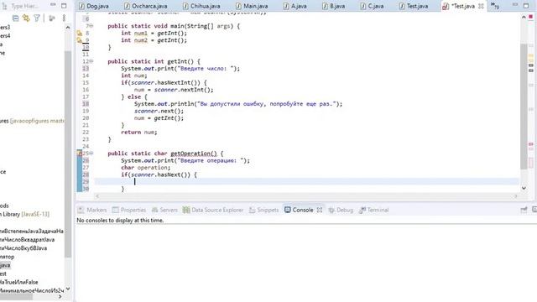Click the warning marker on line 9
Image resolution: width=537 pixels, height=302 pixels.
coord(80,40)
